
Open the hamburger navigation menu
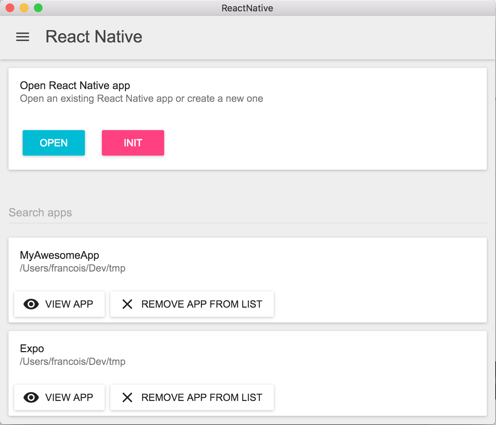point(23,37)
